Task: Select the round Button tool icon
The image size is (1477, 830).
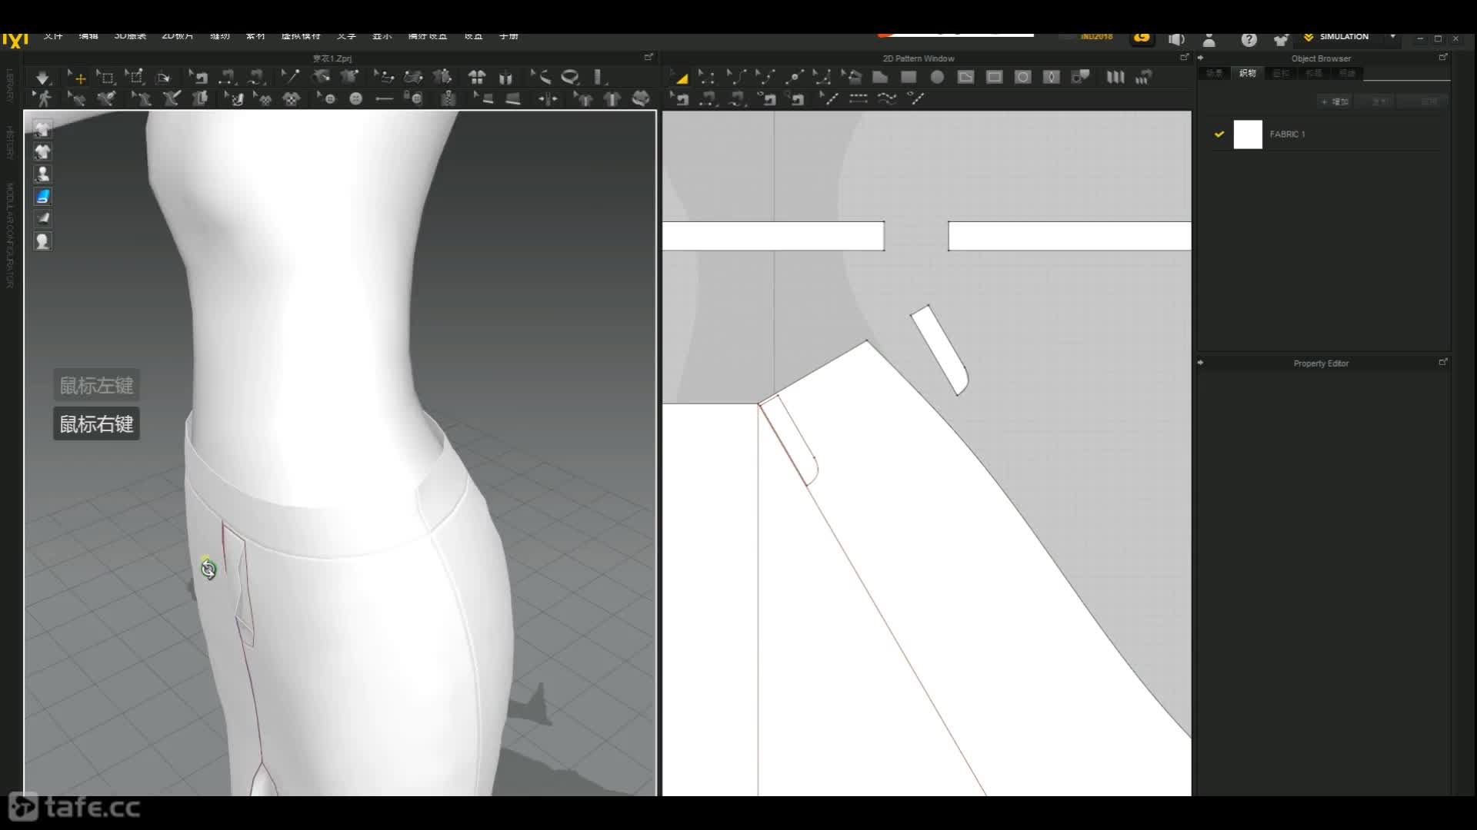Action: [355, 98]
